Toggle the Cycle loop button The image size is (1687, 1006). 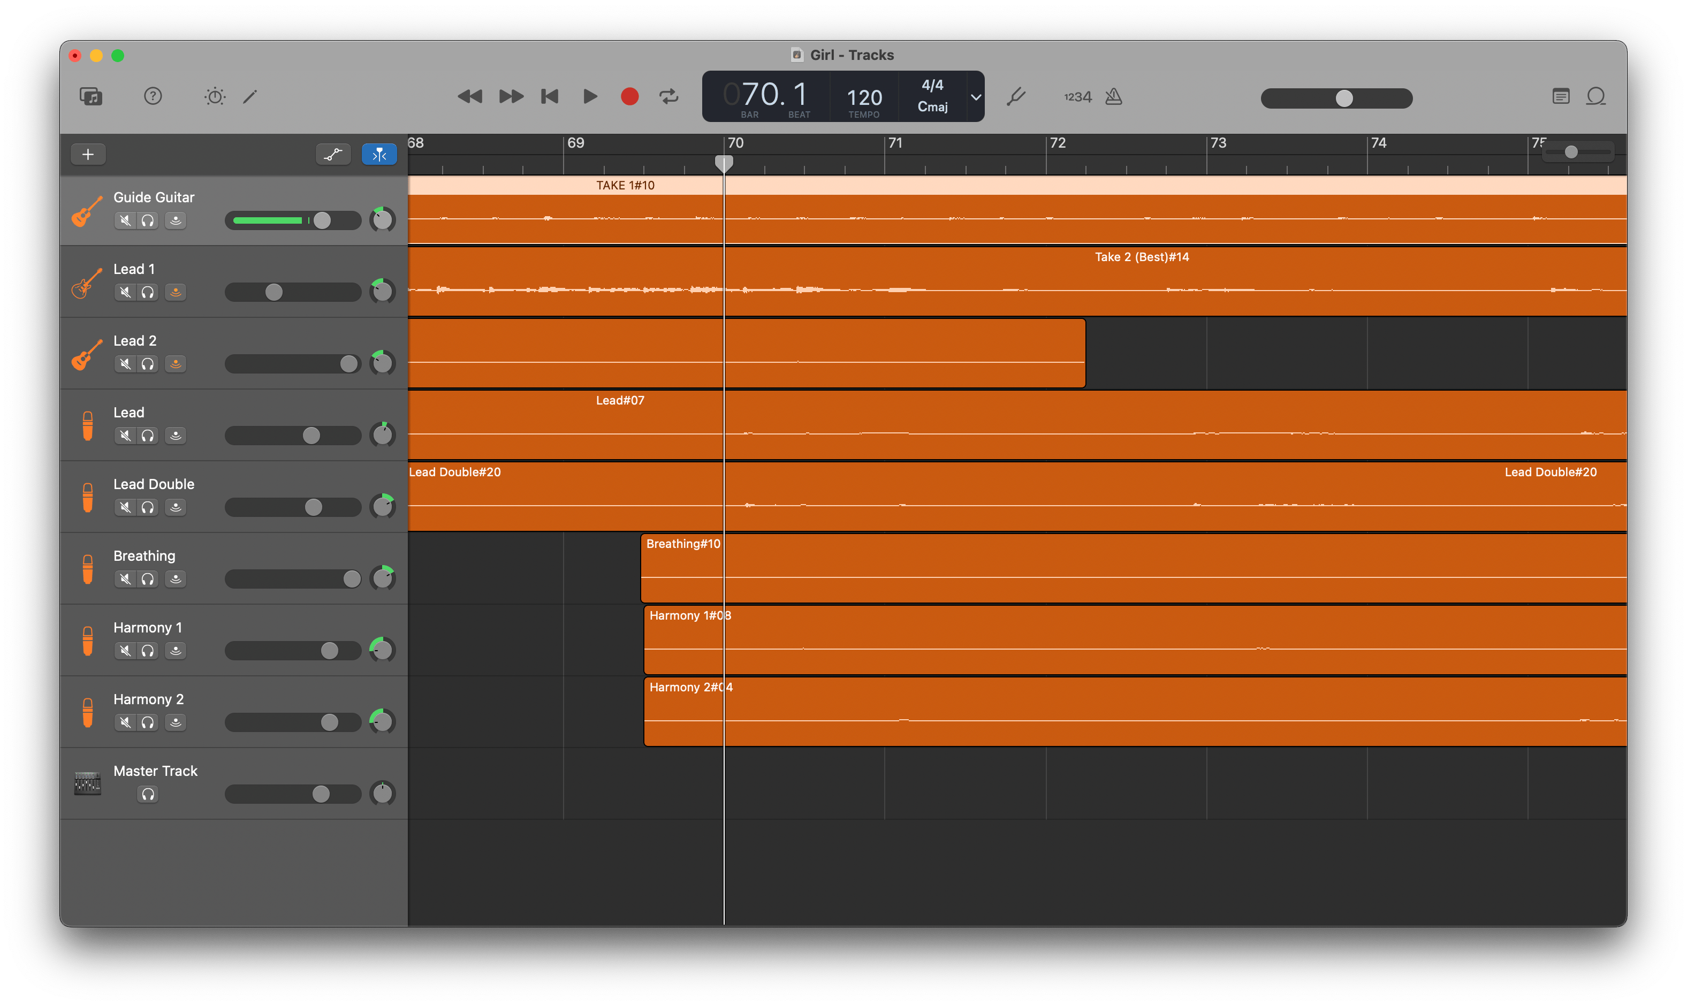click(668, 96)
